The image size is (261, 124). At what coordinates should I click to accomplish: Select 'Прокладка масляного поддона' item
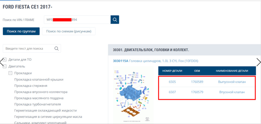39,98
